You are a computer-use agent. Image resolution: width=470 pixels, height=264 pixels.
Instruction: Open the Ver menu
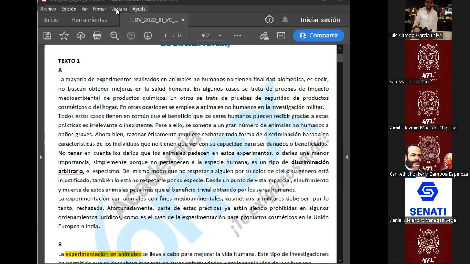click(x=84, y=9)
